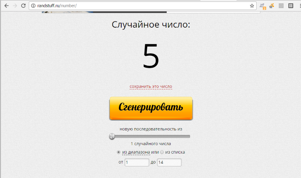Screen dimensions: 301x178
Task: Click the sequence count slider handle
Action: 112,137
